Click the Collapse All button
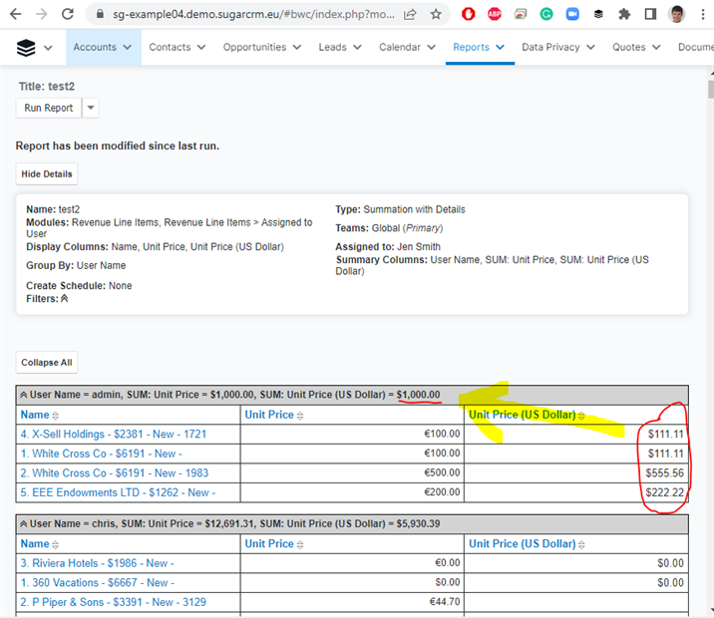This screenshot has width=714, height=618. 47,363
